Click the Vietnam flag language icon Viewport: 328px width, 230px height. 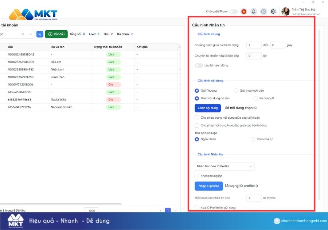pyautogui.click(x=244, y=11)
